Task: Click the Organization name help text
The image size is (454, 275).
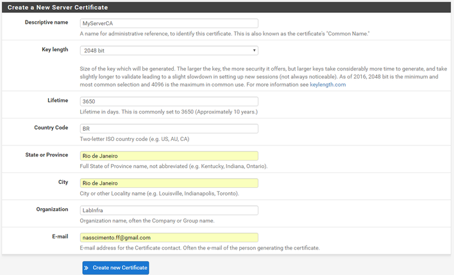Action: coord(147,221)
